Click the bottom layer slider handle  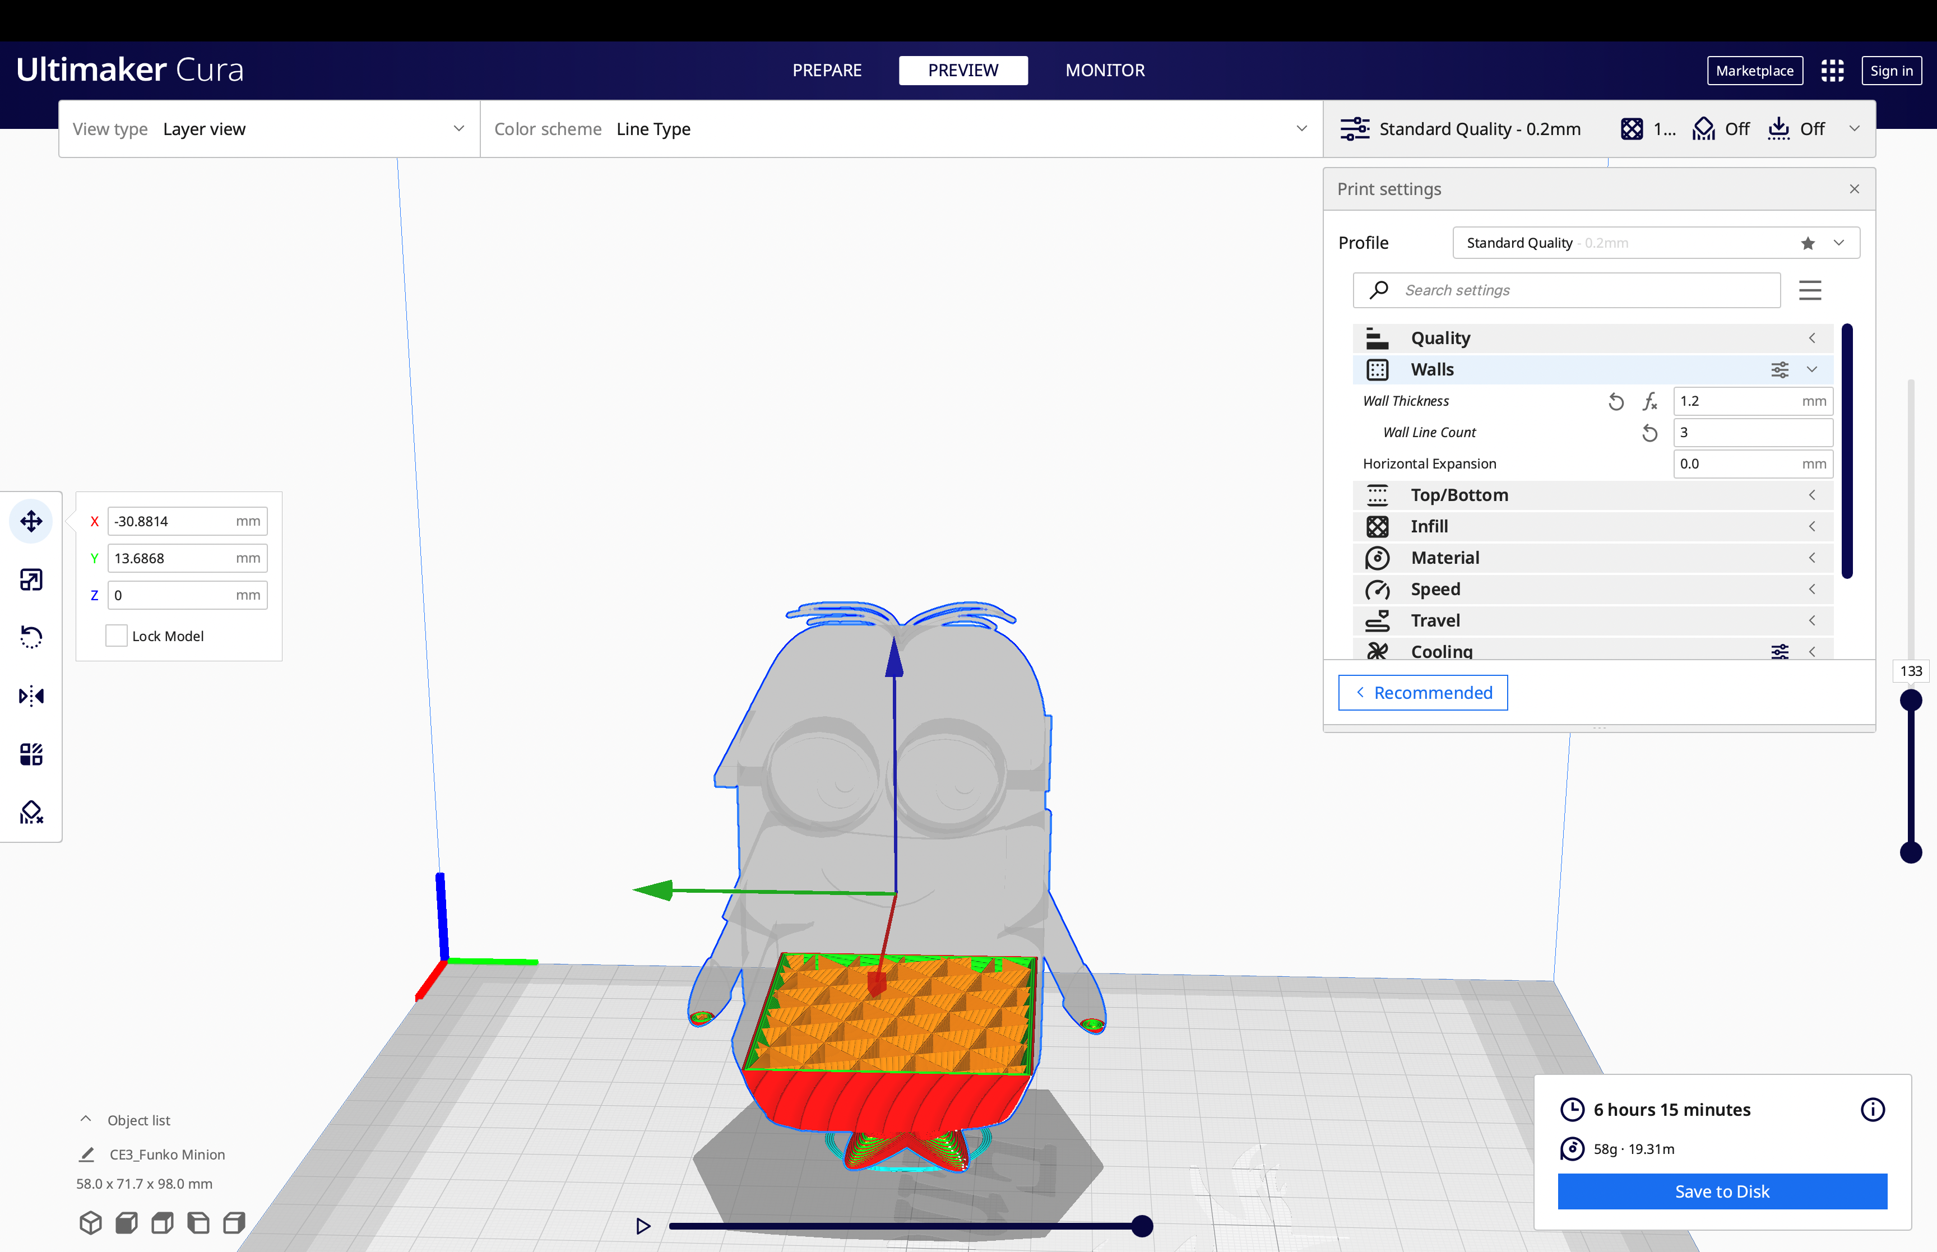tap(1910, 853)
